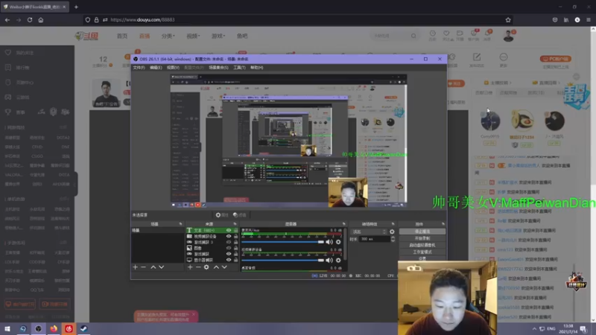
Task: Pop out the Controls dock panel
Action: 443,224
